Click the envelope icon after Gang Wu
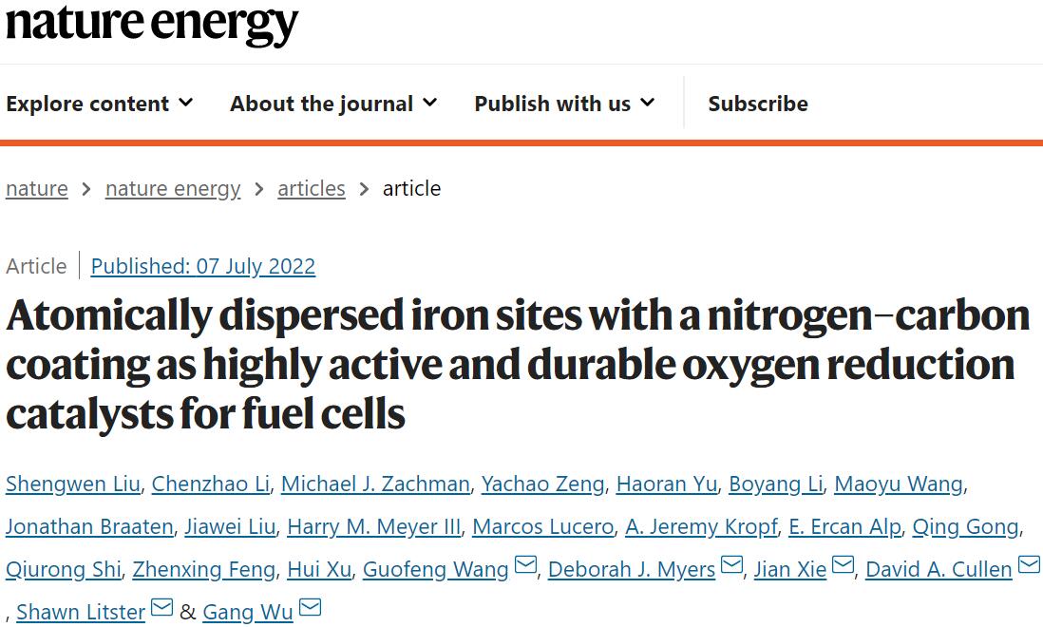Screen dimensions: 1043x627 click(310, 609)
